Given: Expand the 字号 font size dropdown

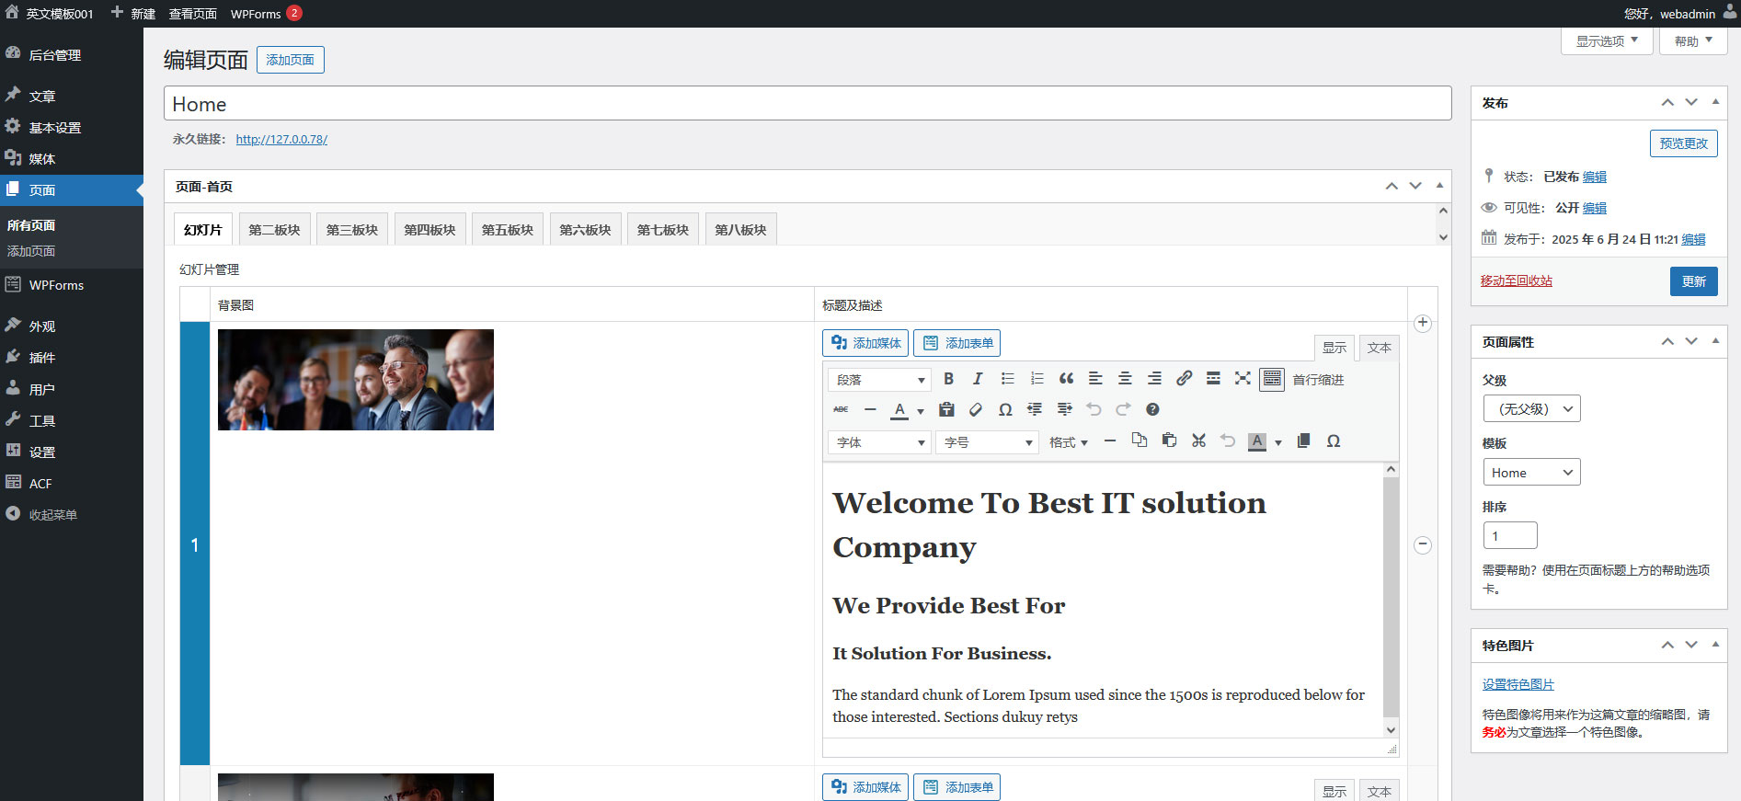Looking at the screenshot, I should click(988, 442).
